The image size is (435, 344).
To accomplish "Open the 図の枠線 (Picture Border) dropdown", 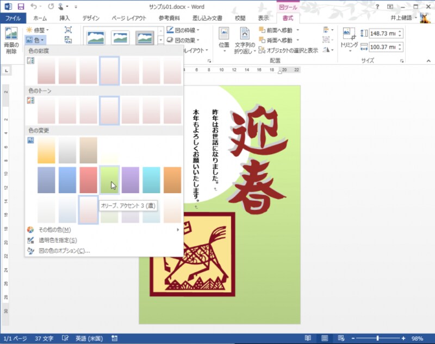I will pos(183,30).
